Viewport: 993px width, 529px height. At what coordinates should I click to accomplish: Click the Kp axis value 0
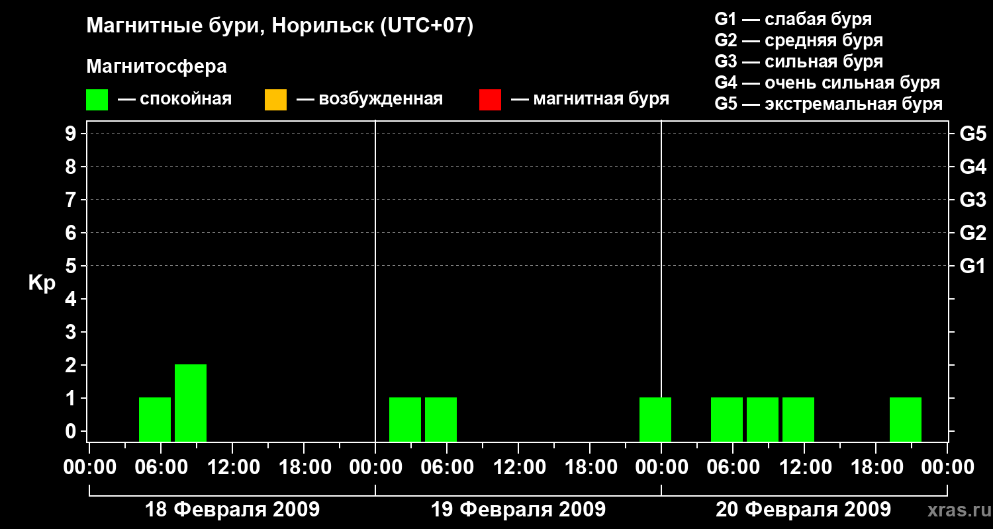click(x=72, y=431)
